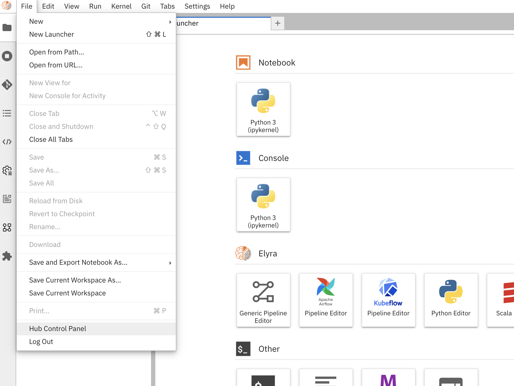The image size is (514, 386).
Task: Launch Apache Airflow Pipeline Editor
Action: (x=326, y=300)
